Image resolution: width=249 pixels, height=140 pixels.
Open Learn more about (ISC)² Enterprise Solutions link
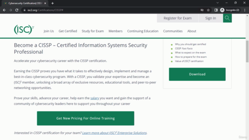click(114, 133)
